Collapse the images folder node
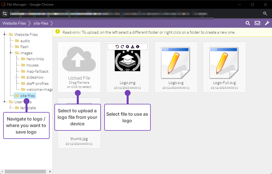Screen dimensions: 272x174 click(x=10, y=53)
